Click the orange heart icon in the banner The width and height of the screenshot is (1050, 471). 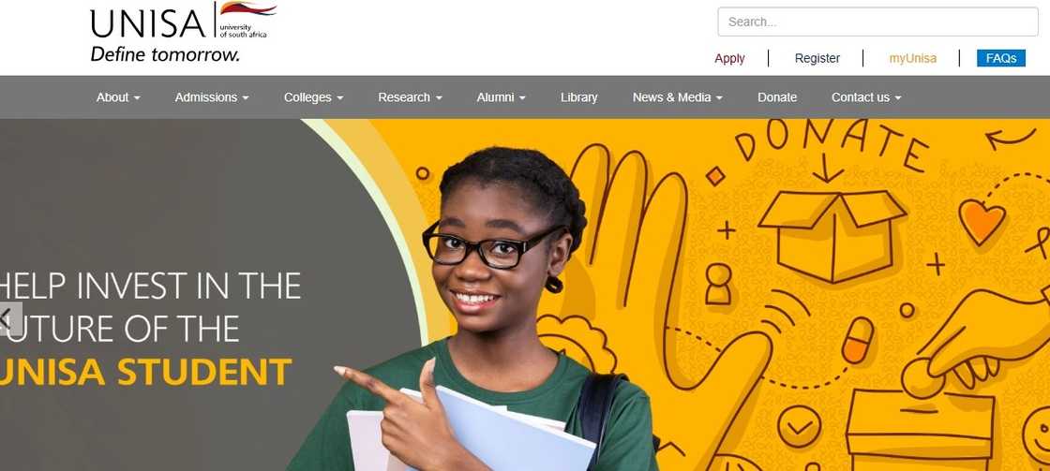[x=982, y=221]
